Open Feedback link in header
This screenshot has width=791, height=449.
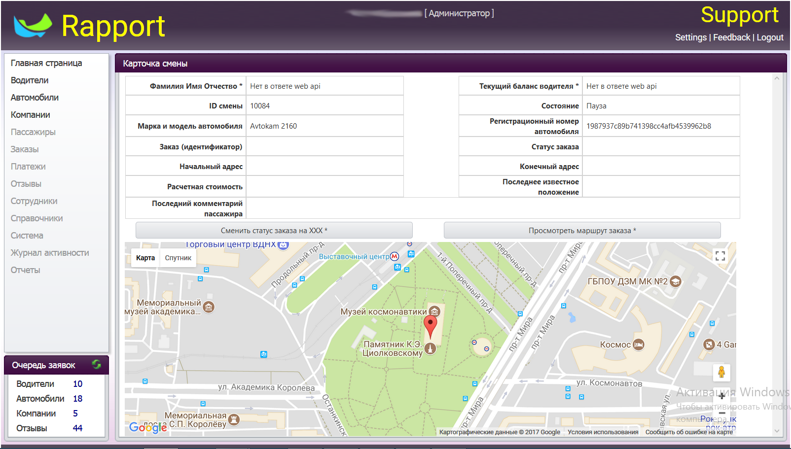coord(731,37)
